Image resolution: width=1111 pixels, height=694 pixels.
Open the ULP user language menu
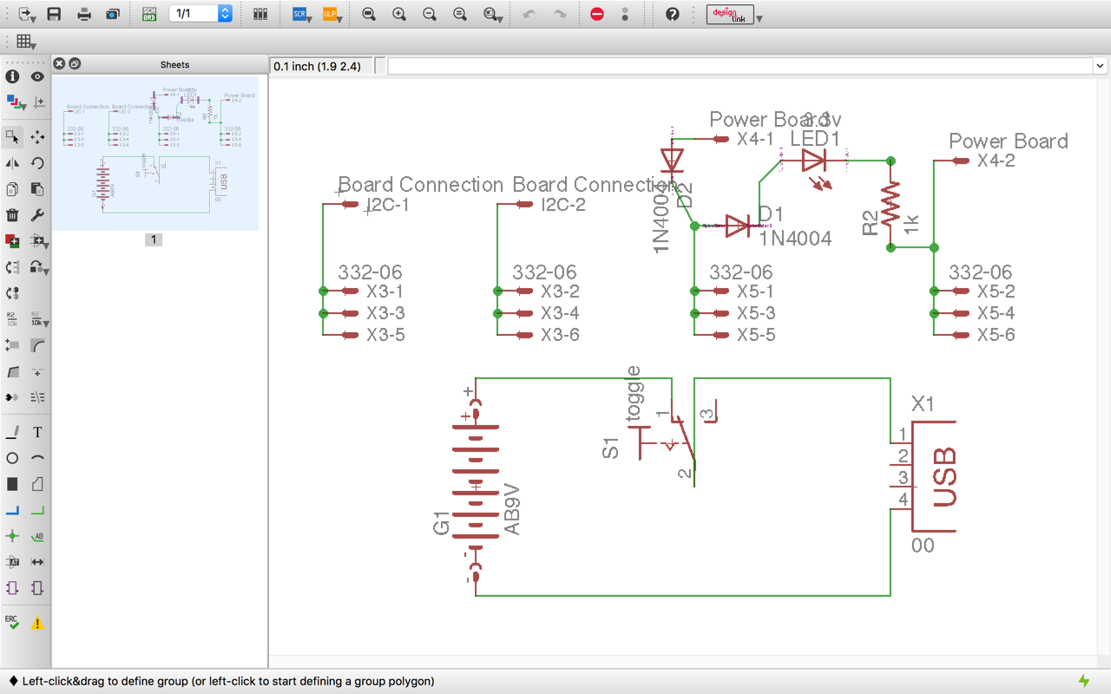pyautogui.click(x=332, y=14)
